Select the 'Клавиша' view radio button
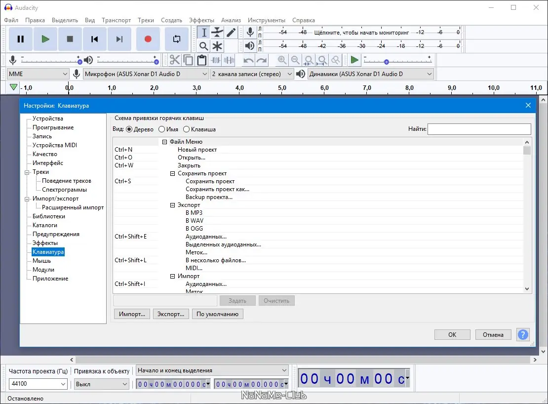 coord(187,129)
